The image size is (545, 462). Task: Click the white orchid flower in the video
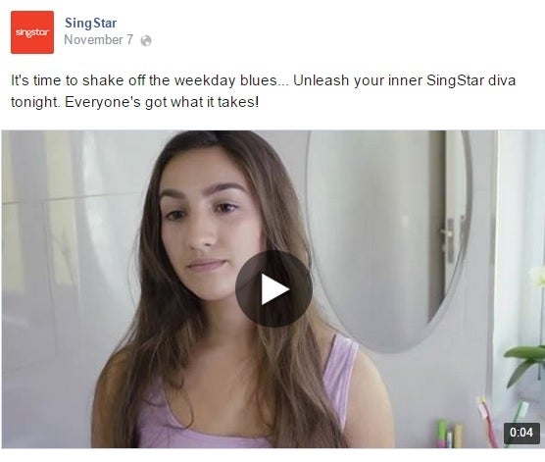pos(538,276)
